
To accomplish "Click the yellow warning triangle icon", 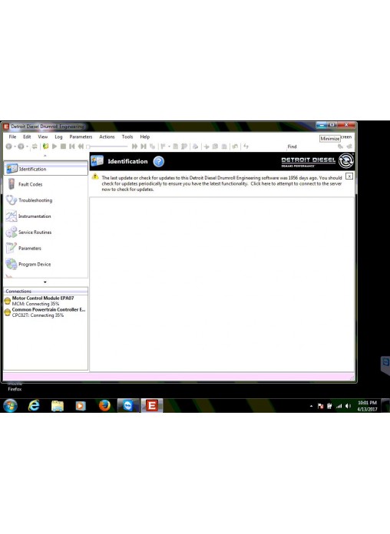I will click(95, 176).
